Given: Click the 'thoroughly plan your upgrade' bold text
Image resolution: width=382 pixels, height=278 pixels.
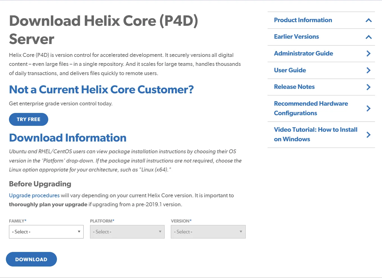Looking at the screenshot, I should tap(48, 205).
